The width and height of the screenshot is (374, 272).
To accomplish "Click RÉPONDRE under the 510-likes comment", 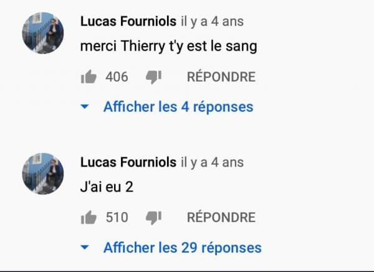I will click(221, 217).
